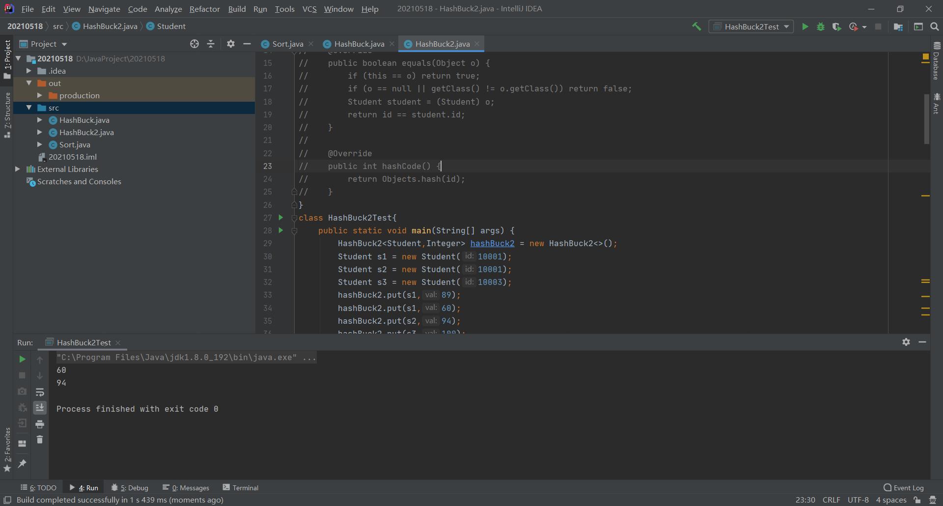Screen dimensions: 943x506
Task: Hide the Project panel with minus icon
Action: point(247,44)
